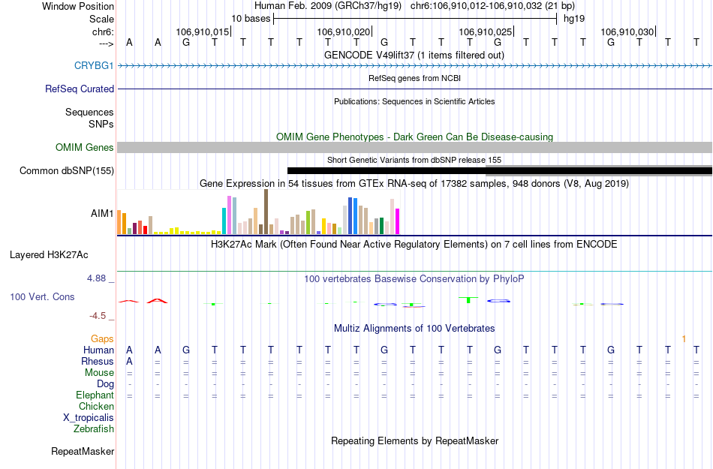Click RefSeq genes from NCBI title
Screen dimensions: 713x469
point(414,78)
